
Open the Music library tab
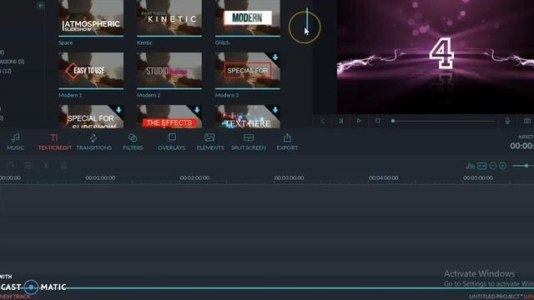pos(15,142)
